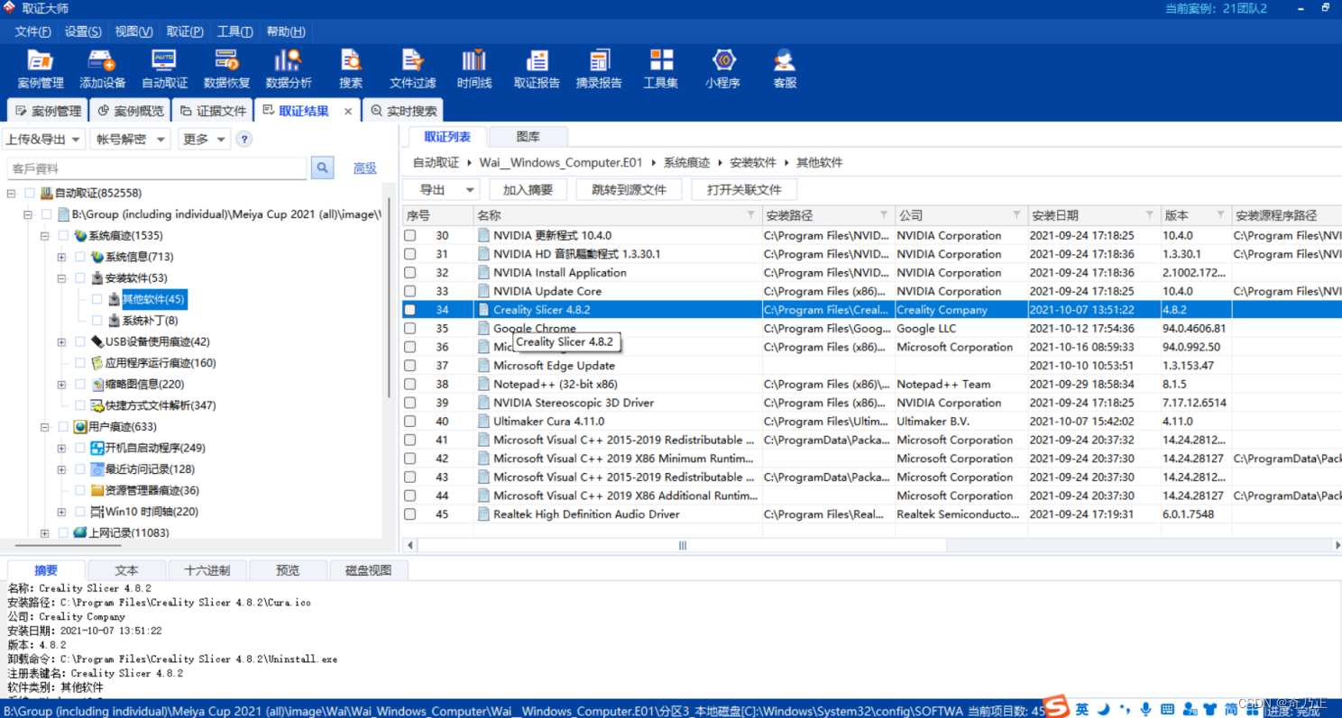Screen dimensions: 1342x718
Task: Click the table's horizontal scrollbar
Action: point(683,545)
